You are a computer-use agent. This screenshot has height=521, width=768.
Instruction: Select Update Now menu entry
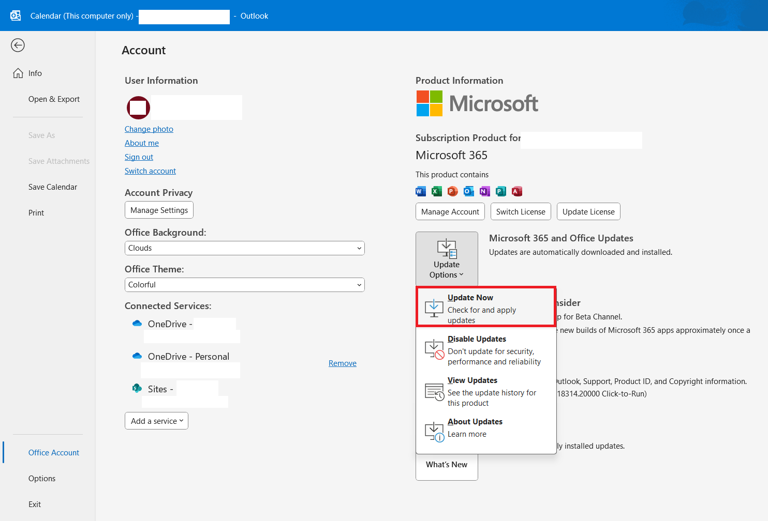pyautogui.click(x=486, y=307)
